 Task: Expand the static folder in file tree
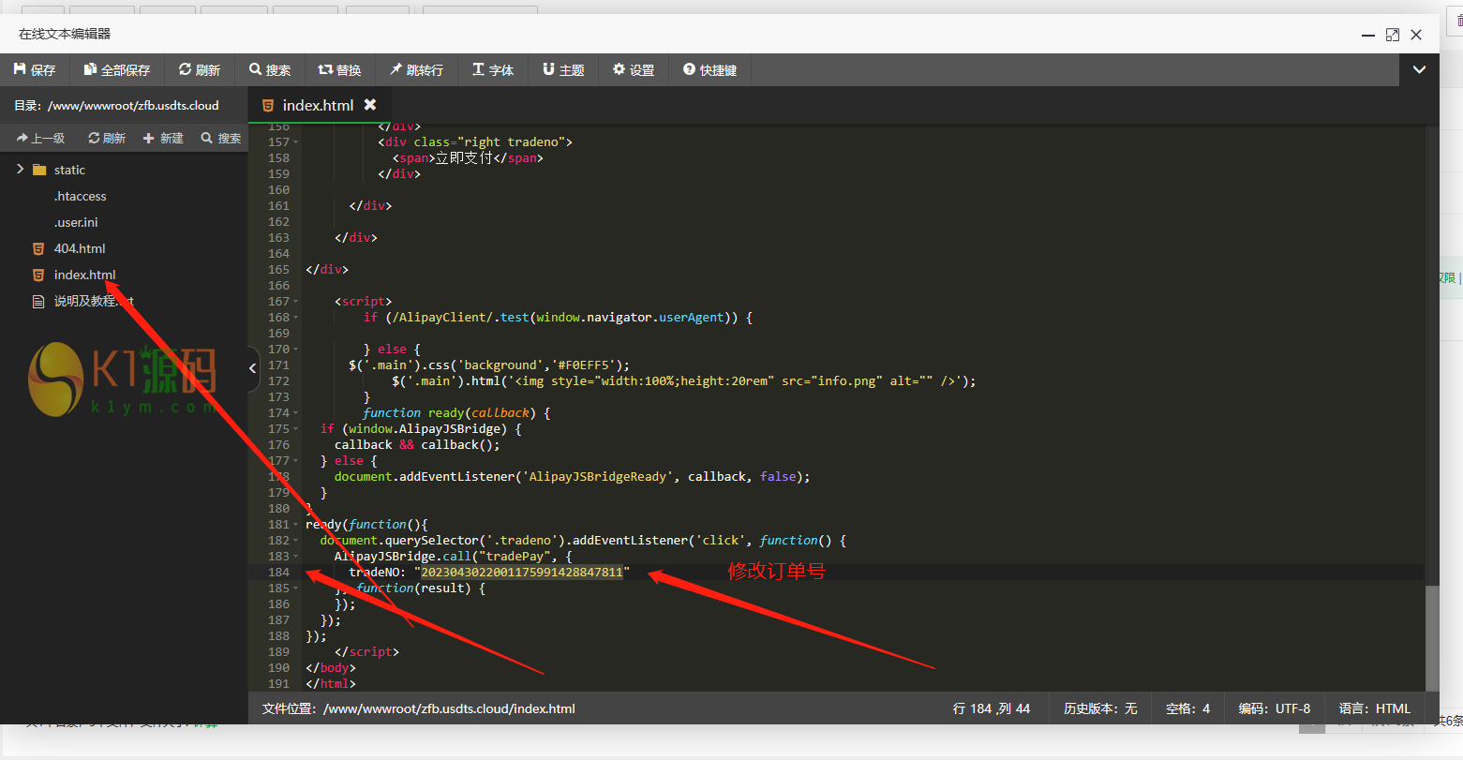point(21,170)
